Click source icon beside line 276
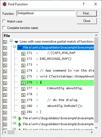Image resolution: width=102 pixels, height=138 pixels. click(x=23, y=83)
